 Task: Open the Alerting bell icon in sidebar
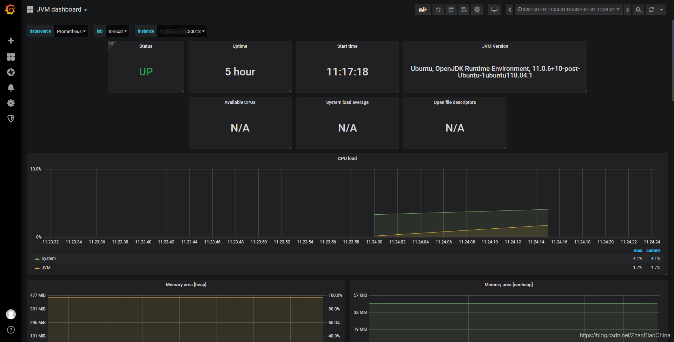[x=11, y=88]
